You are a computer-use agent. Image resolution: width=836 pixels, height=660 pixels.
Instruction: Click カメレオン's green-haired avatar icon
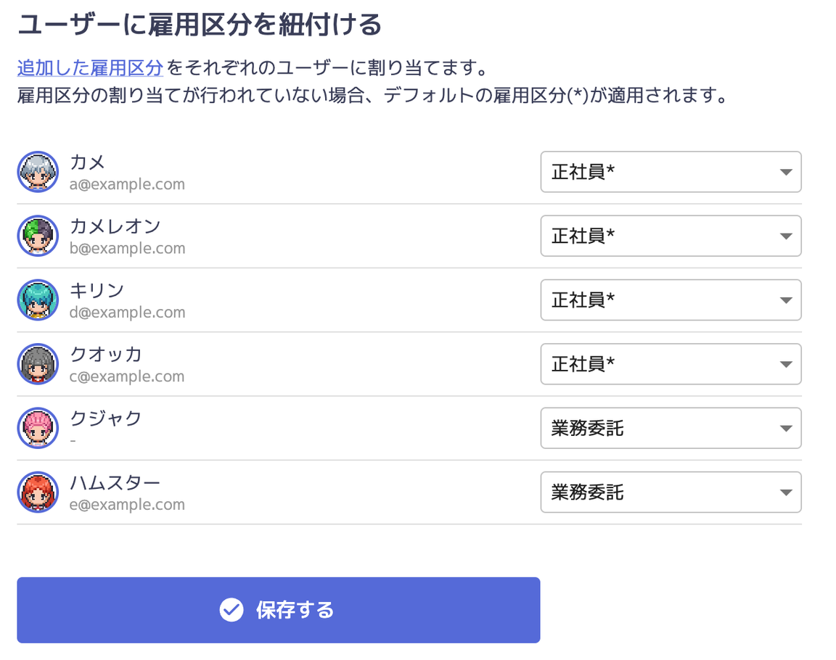38,236
